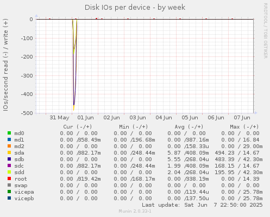The height and width of the screenshot is (217, 270).
Task: Select the md1 legend label
Action: tap(19, 140)
